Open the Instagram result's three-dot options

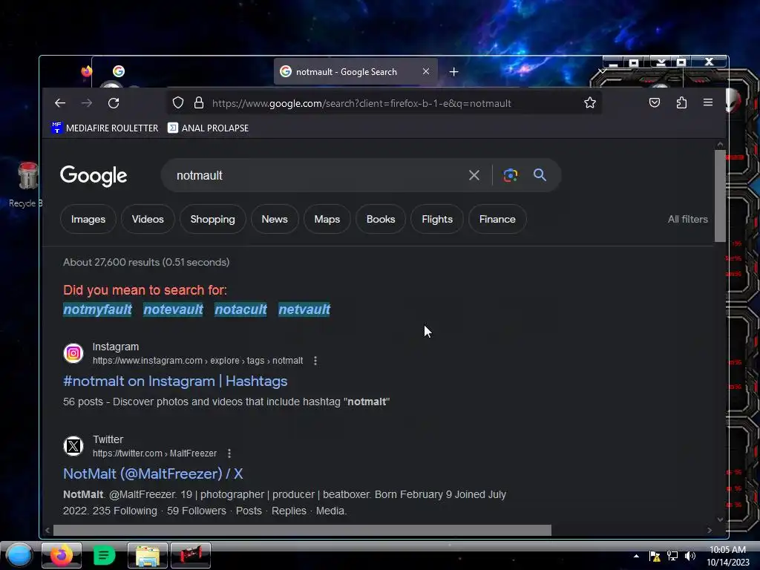[x=315, y=361]
